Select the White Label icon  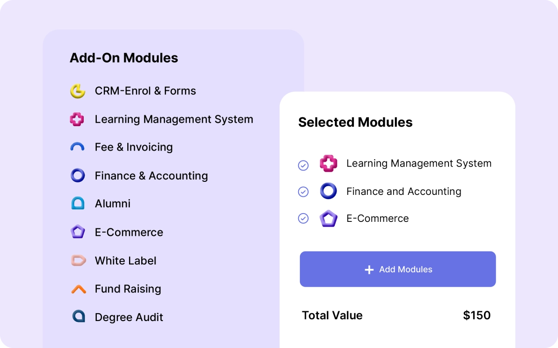point(78,261)
